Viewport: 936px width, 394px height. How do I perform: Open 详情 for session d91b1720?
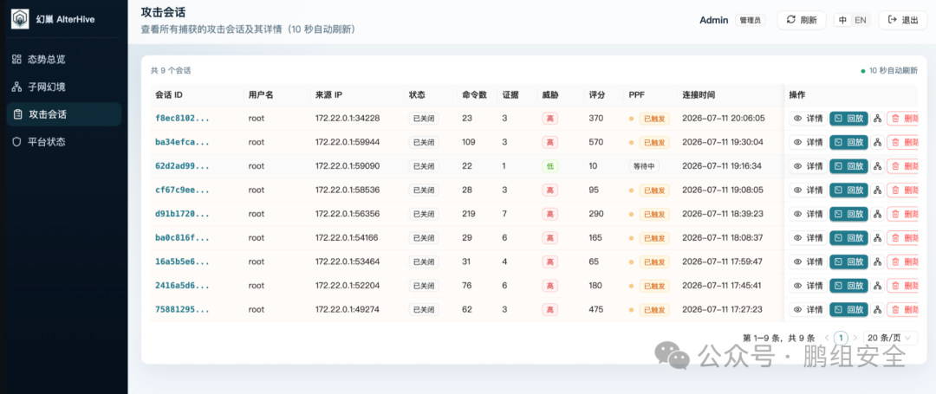pyautogui.click(x=808, y=214)
